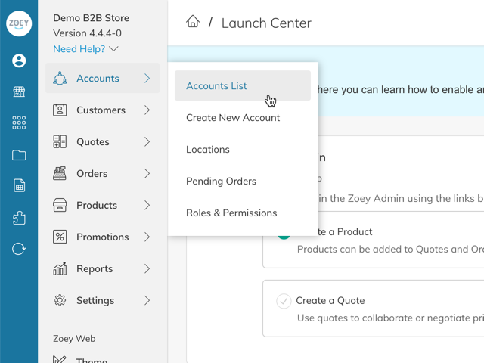Image resolution: width=484 pixels, height=363 pixels.
Task: Click the Launch Center breadcrumb link
Action: (265, 23)
